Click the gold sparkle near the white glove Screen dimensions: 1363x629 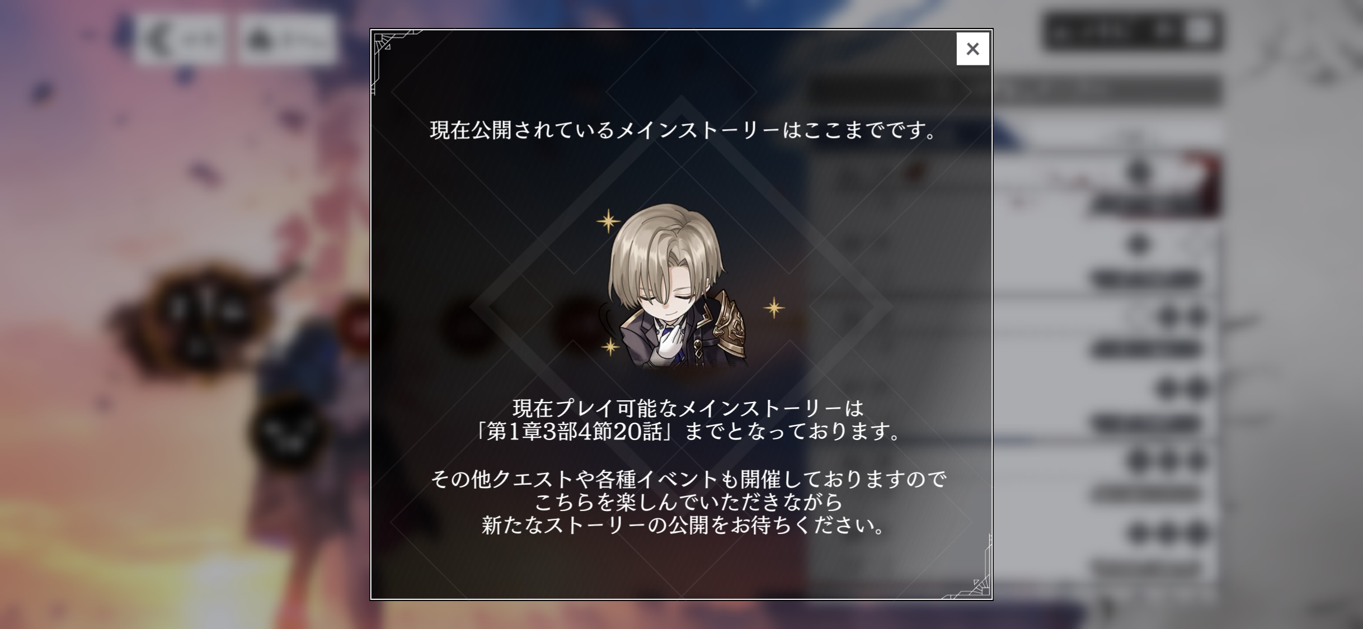click(610, 347)
